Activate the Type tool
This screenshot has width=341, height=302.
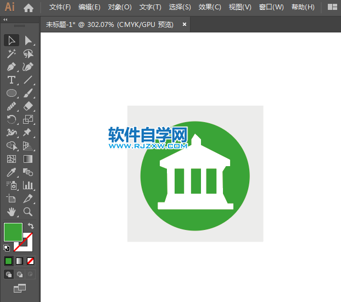(11, 80)
